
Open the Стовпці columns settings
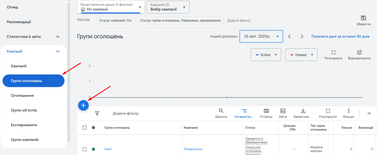tap(266, 111)
